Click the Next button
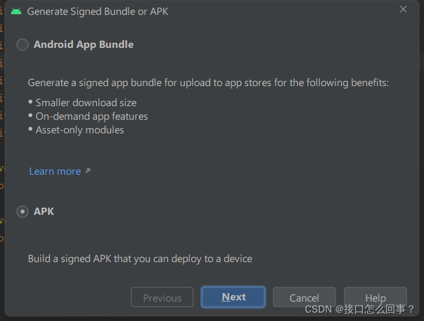Screen dimensions: 424x321 coord(233,297)
